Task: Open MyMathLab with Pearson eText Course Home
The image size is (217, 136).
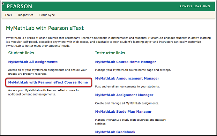Action: pyautogui.click(x=48, y=82)
